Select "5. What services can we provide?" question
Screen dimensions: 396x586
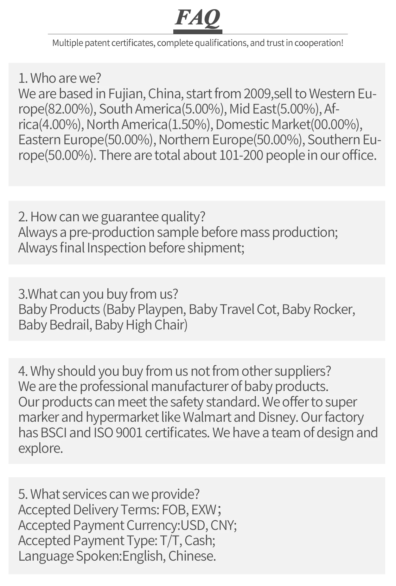109,494
